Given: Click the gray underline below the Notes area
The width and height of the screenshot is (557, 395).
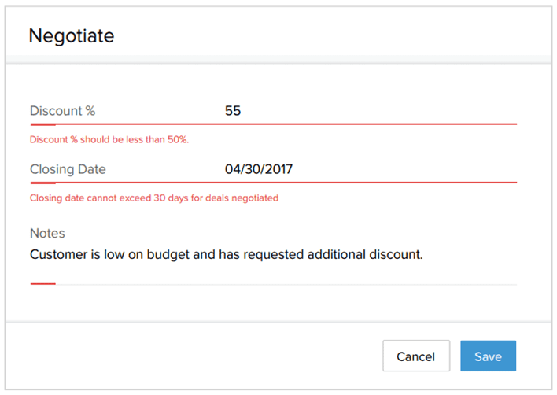Looking at the screenshot, I should coord(286,284).
